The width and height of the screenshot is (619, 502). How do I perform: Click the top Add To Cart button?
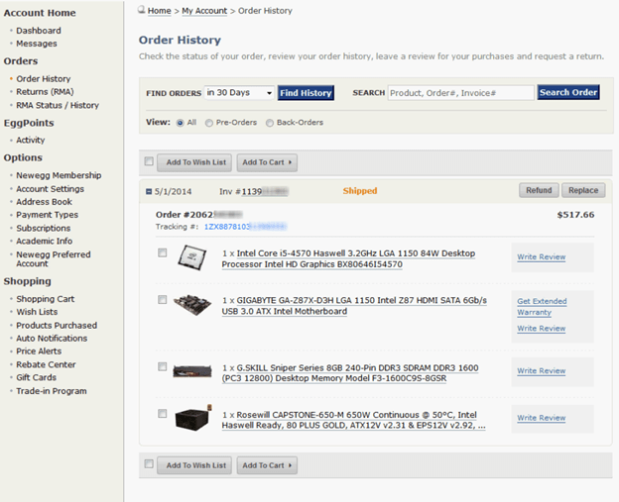click(x=267, y=162)
